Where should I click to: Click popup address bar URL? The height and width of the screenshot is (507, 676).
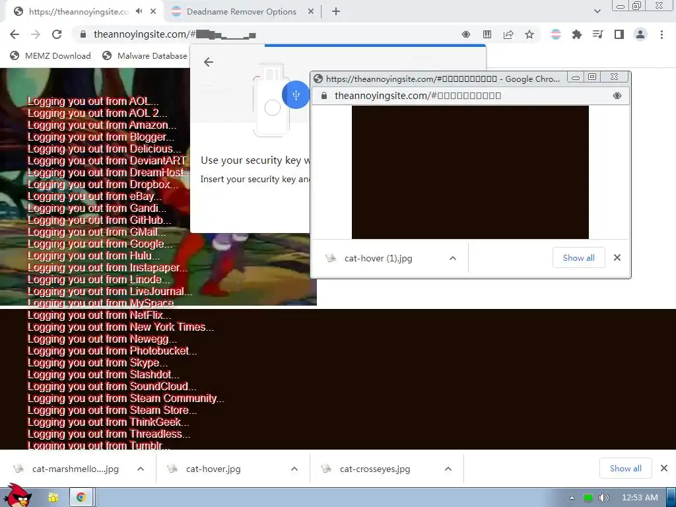pos(418,96)
